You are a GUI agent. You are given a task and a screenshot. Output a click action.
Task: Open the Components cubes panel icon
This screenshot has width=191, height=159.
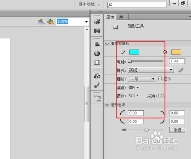point(97,76)
